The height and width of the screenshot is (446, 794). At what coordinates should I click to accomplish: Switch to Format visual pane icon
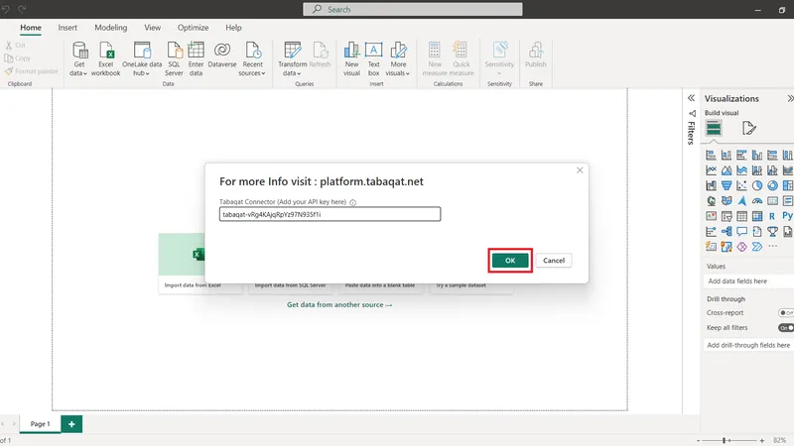coord(749,128)
